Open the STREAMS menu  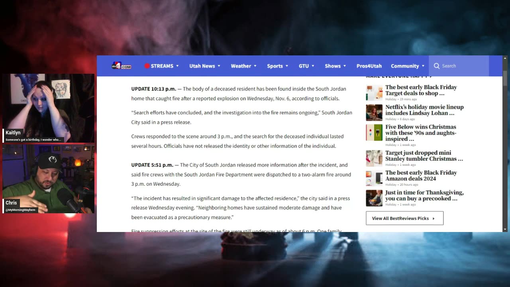[162, 66]
